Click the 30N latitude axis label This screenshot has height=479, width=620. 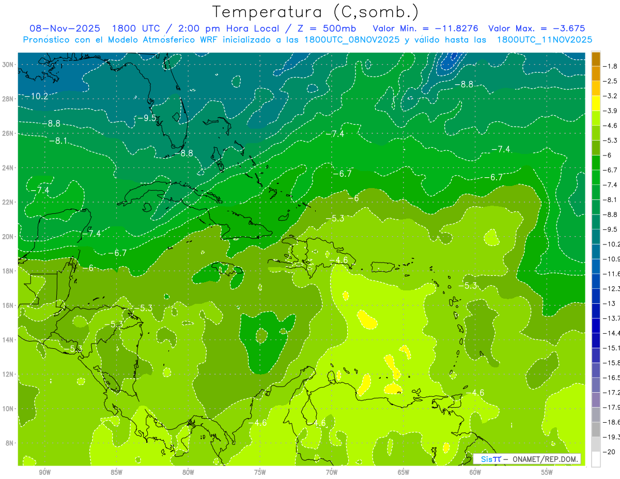9,65
